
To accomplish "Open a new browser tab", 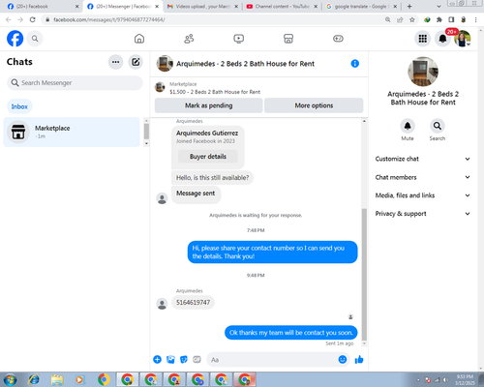I will tap(409, 7).
